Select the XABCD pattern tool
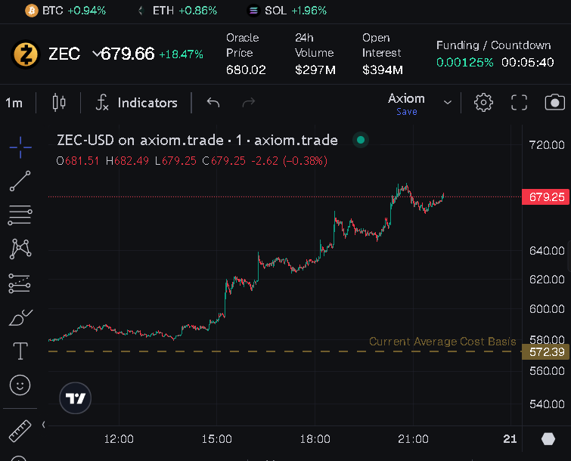The width and height of the screenshot is (571, 461). [20, 249]
